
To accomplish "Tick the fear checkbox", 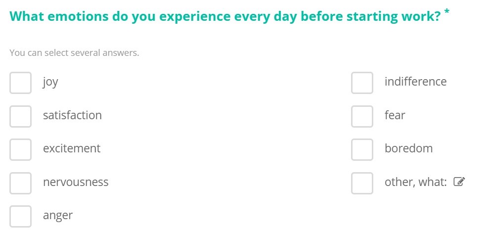I will [362, 116].
